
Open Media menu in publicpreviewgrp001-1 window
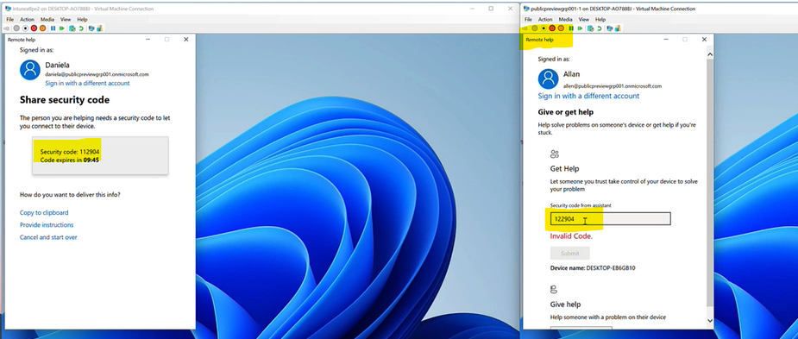[x=565, y=19]
